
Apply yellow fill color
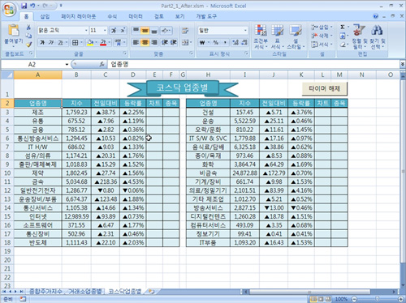point(90,42)
